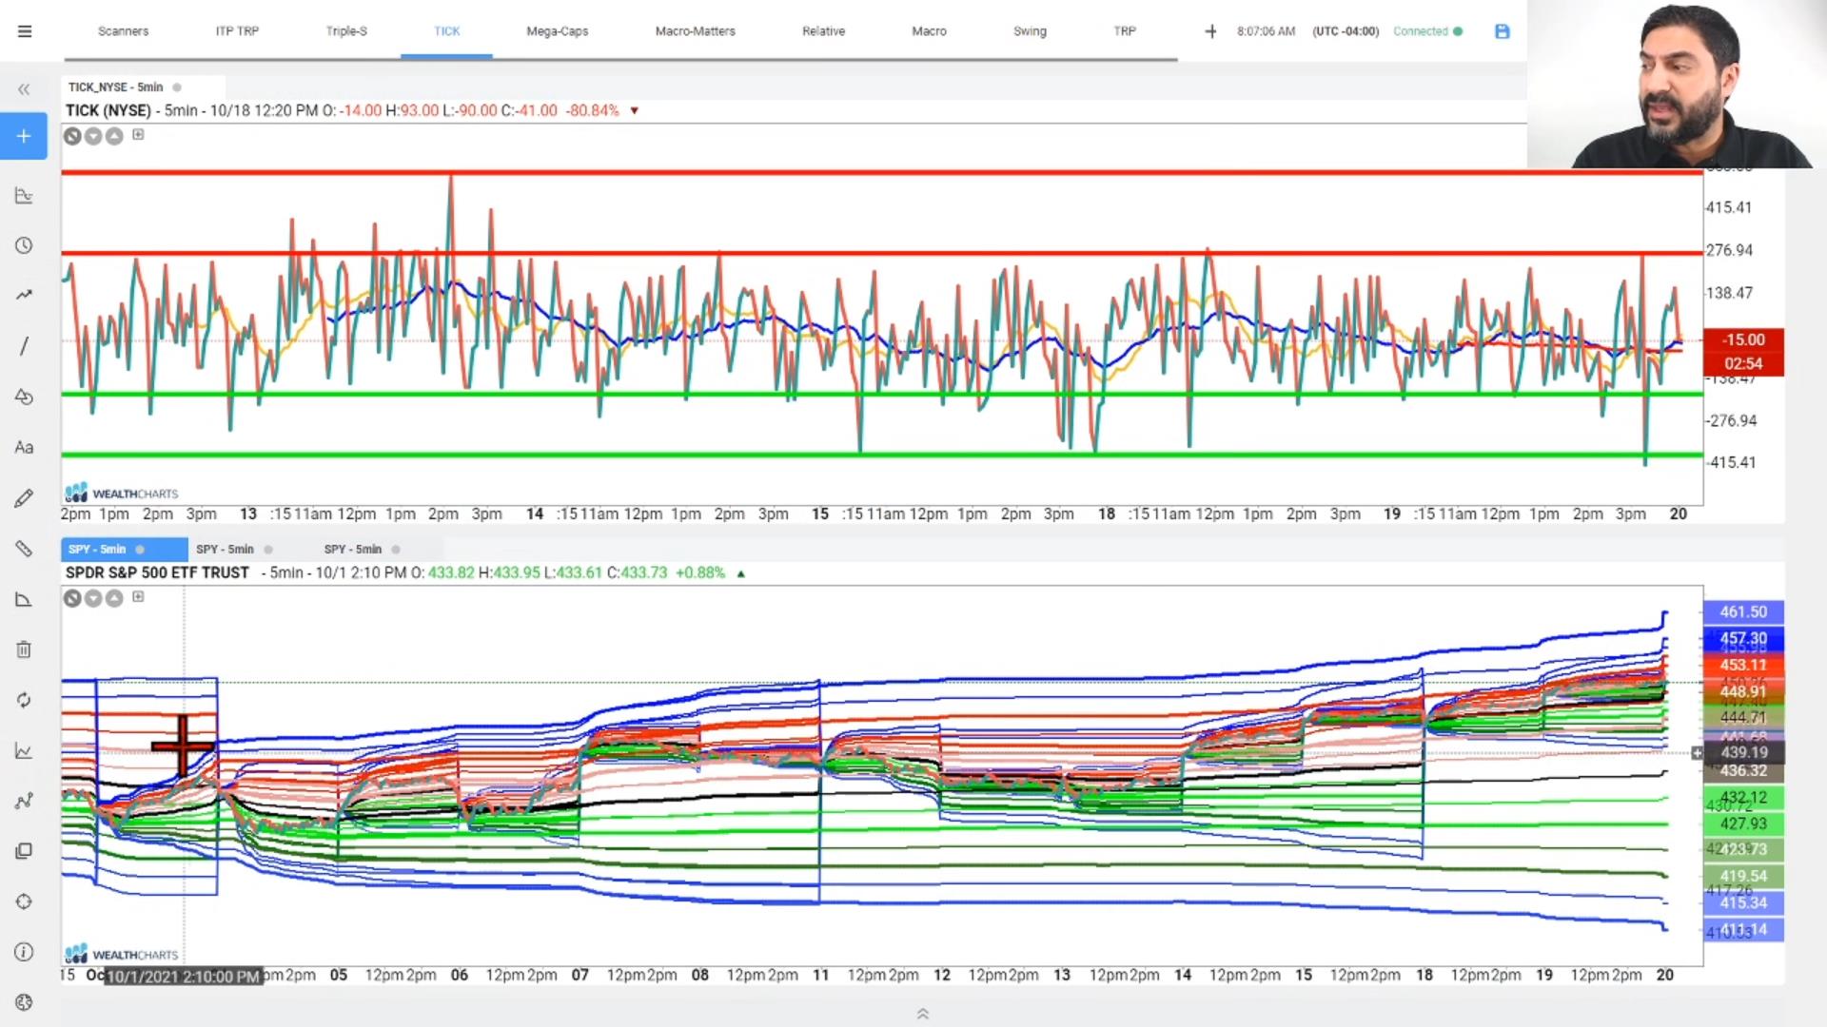This screenshot has width=1827, height=1027.
Task: Click the UTC -04:00 timezone label
Action: point(1346,31)
